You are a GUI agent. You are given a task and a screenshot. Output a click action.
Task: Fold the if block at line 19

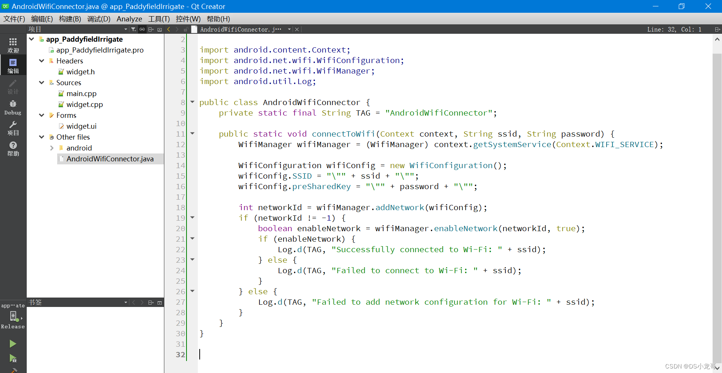193,217
